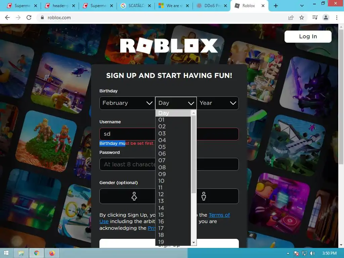Close the header-p tab
Viewport: 344px width, 258px height.
(74, 6)
